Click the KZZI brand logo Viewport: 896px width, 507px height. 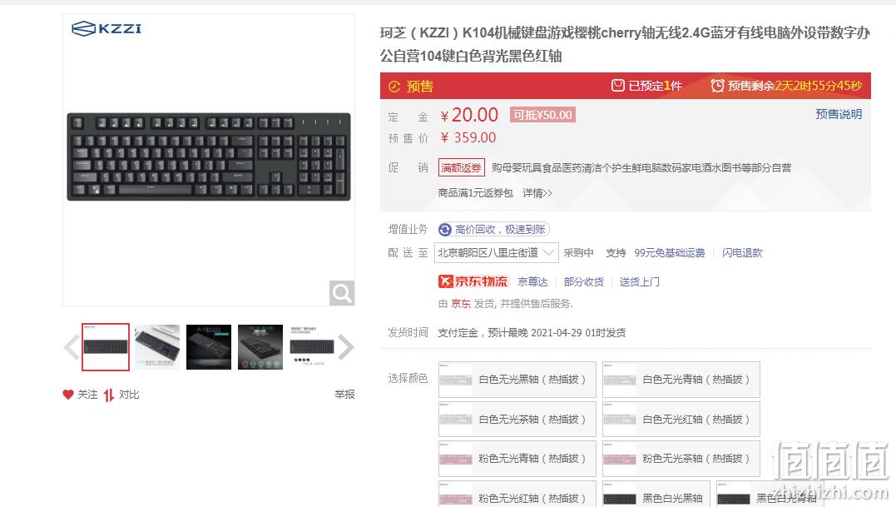[x=106, y=28]
